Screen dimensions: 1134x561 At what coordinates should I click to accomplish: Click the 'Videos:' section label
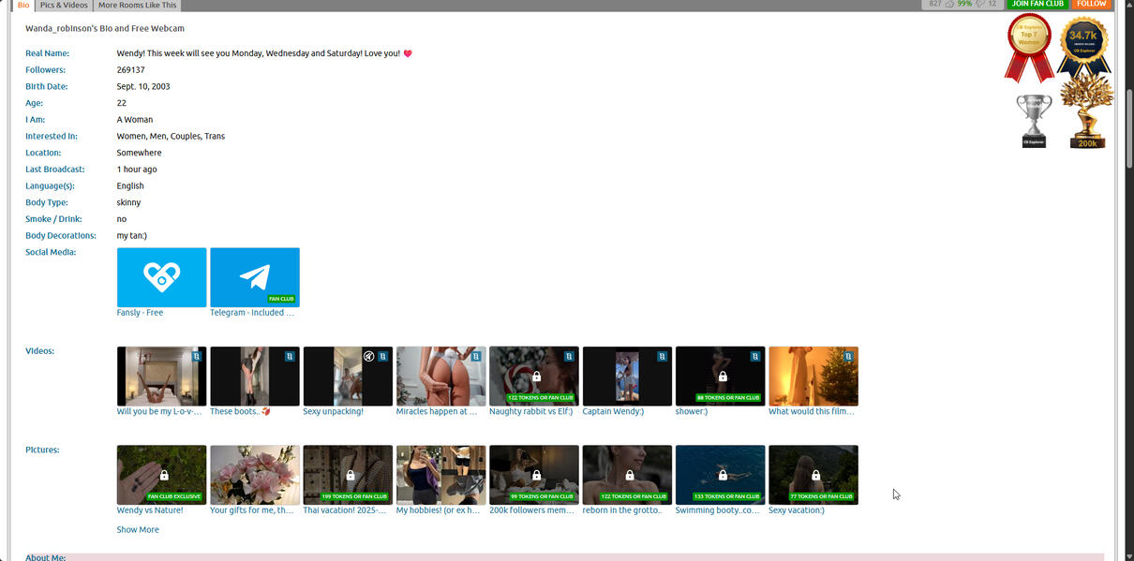[39, 351]
